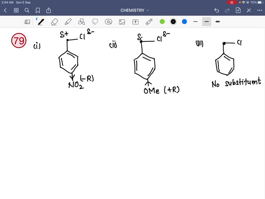The width and height of the screenshot is (265, 199).
Task: Open the split-screen note switcher
Action: 27,22
